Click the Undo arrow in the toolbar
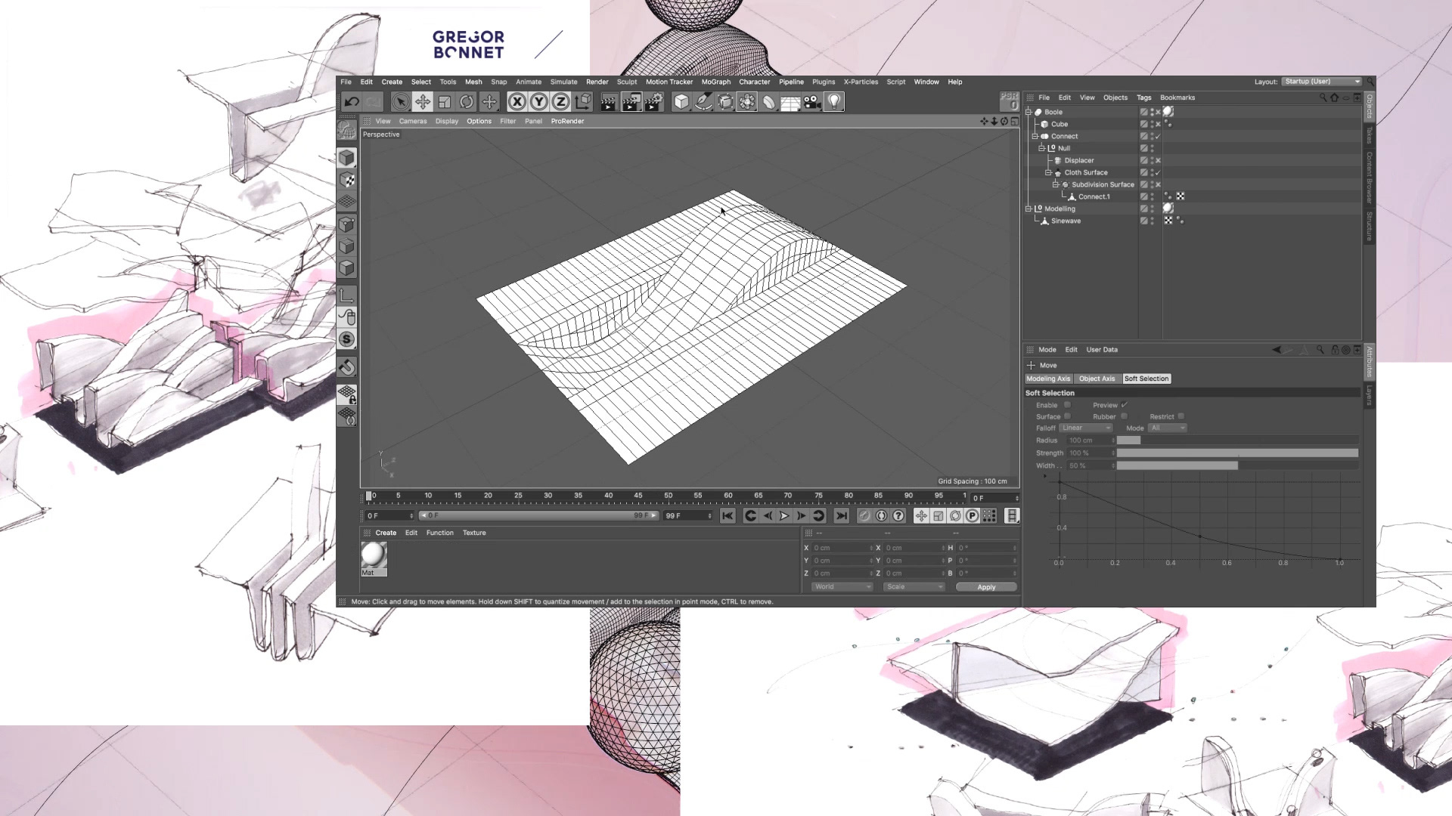Viewport: 1452px width, 816px height. pyautogui.click(x=351, y=102)
